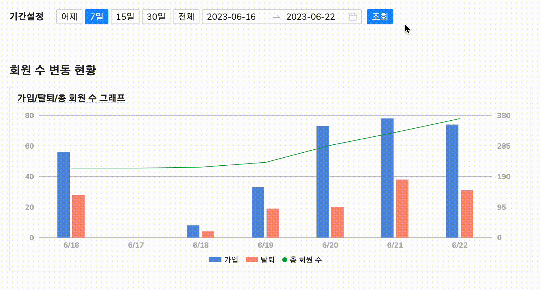Click the blue 가입 bar for 6/22

coord(452,181)
